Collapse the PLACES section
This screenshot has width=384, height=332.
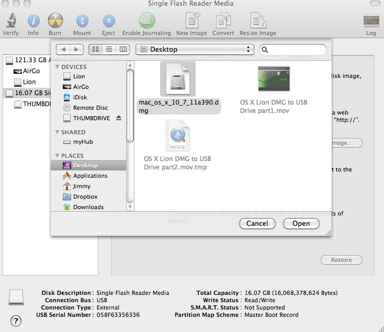click(x=58, y=155)
